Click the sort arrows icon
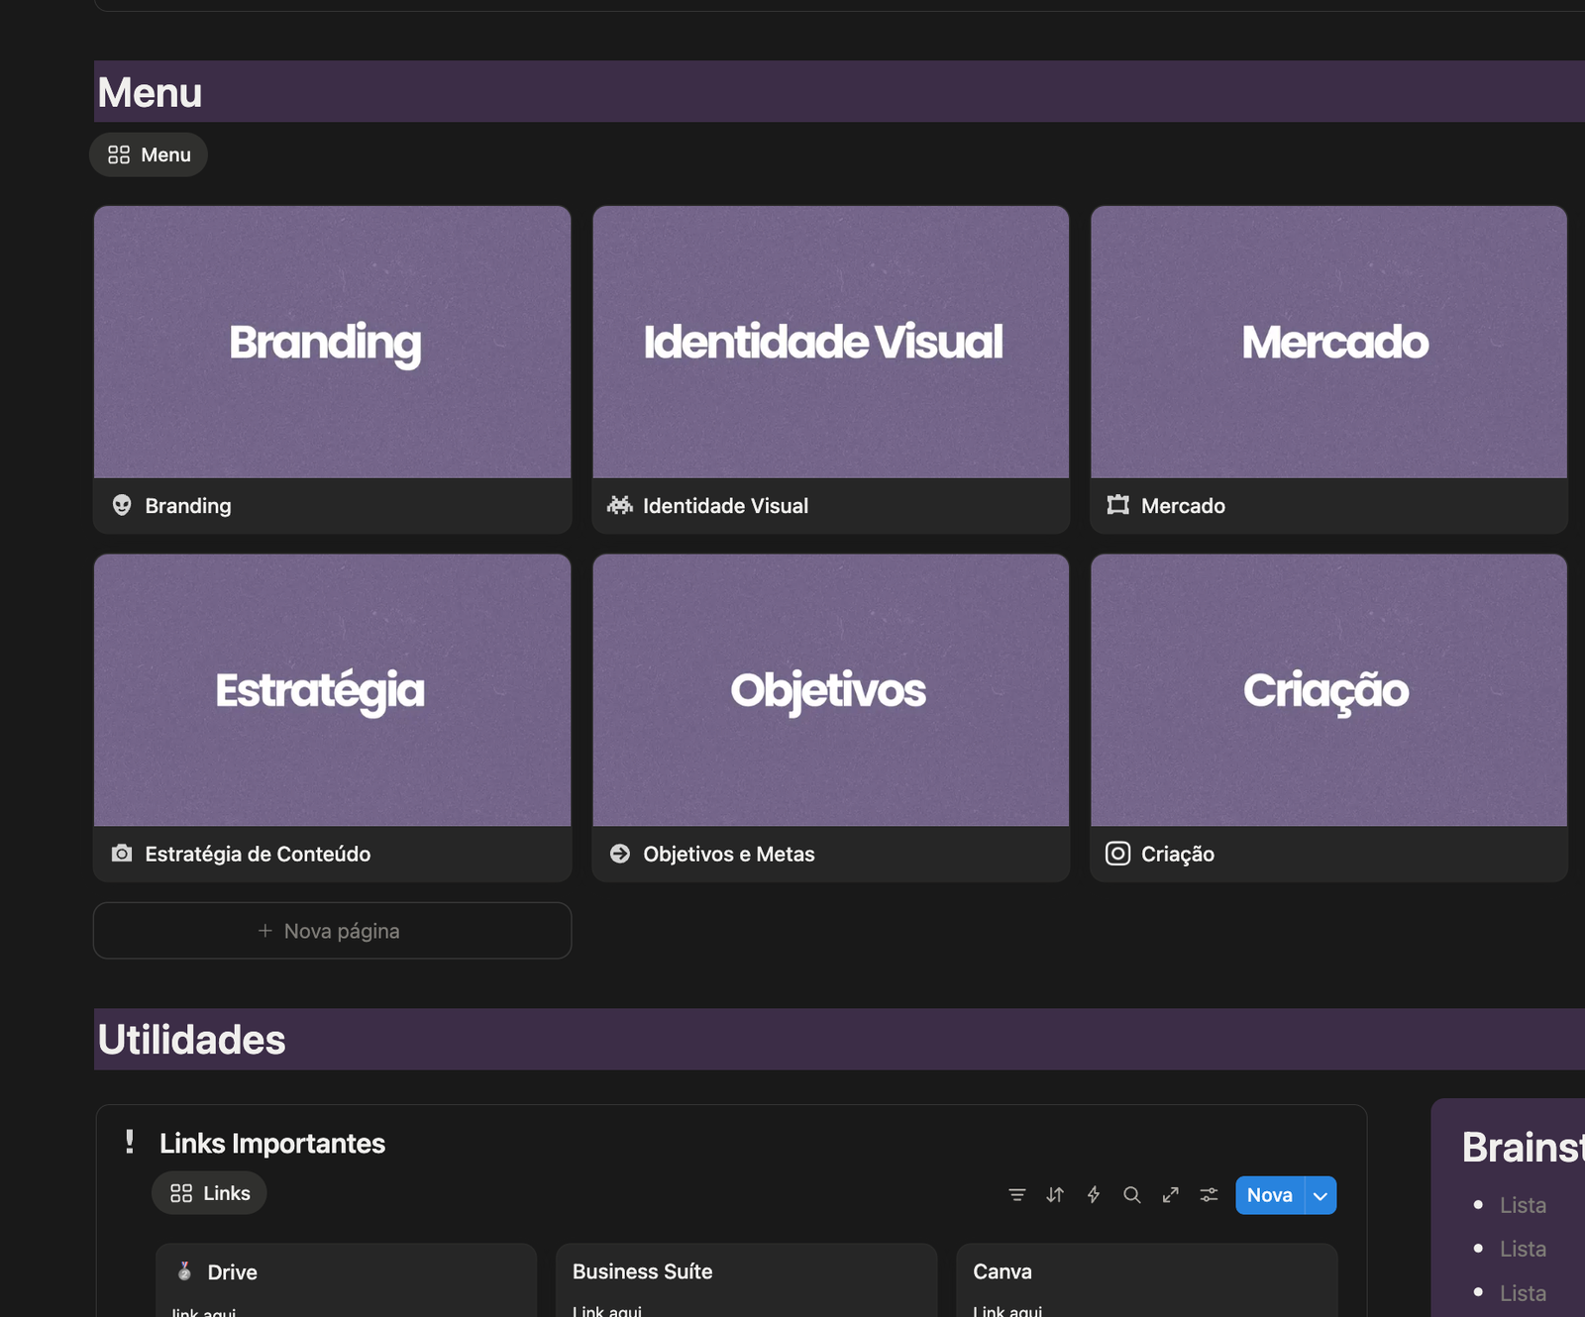The image size is (1585, 1317). pyautogui.click(x=1055, y=1195)
